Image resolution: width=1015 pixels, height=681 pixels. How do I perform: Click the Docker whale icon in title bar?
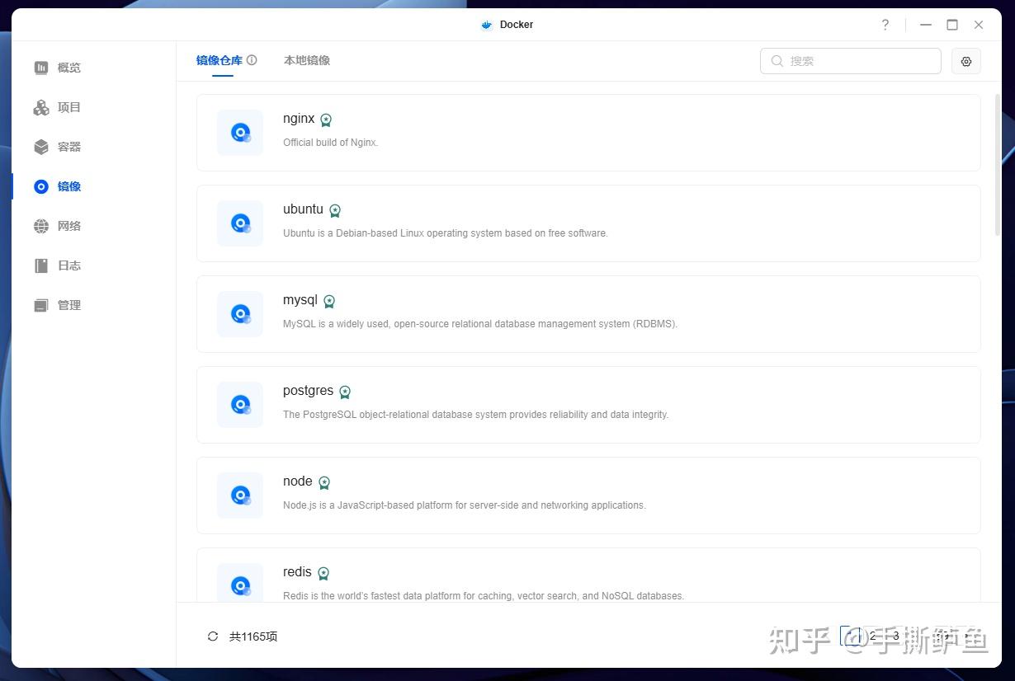(x=487, y=25)
